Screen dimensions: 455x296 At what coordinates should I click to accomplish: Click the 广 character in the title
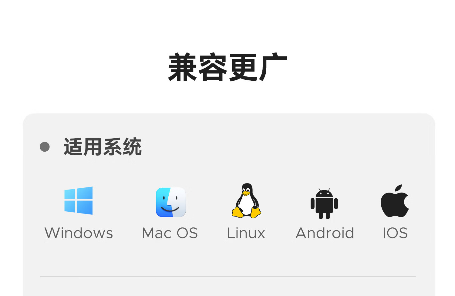coord(272,67)
